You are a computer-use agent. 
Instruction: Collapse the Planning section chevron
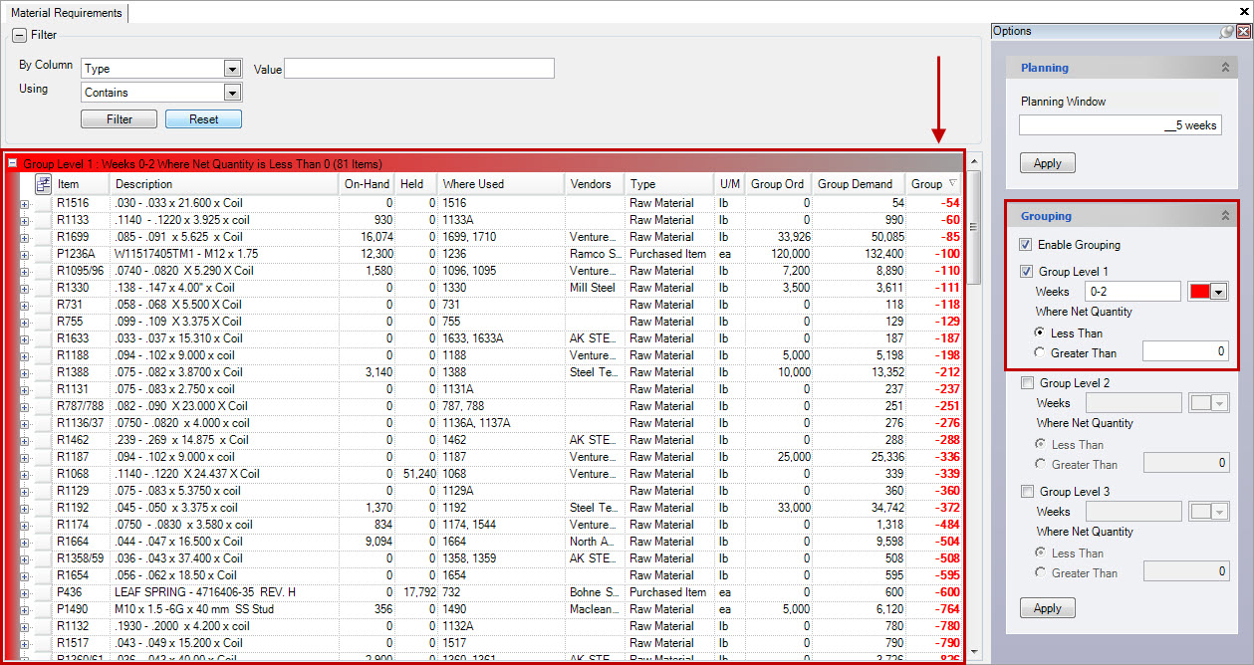1225,68
